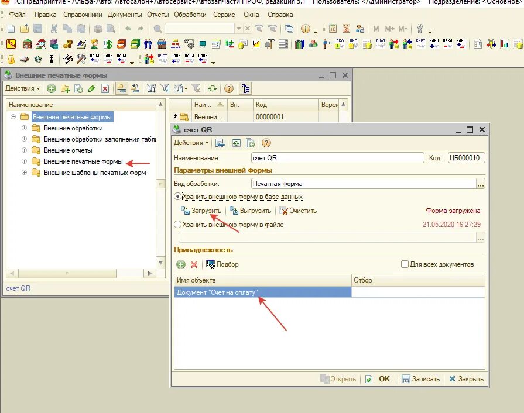Click the green dollar sign icon
The height and width of the screenshot is (413, 524).
pyautogui.click(x=108, y=44)
